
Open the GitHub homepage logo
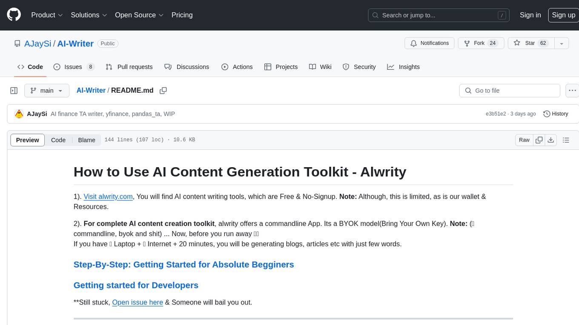coord(14,15)
